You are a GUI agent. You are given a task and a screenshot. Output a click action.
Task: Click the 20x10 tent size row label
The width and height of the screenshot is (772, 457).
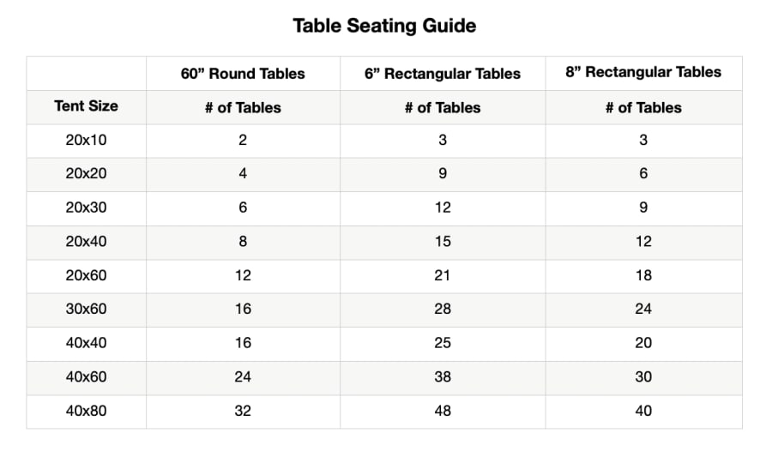pos(86,140)
